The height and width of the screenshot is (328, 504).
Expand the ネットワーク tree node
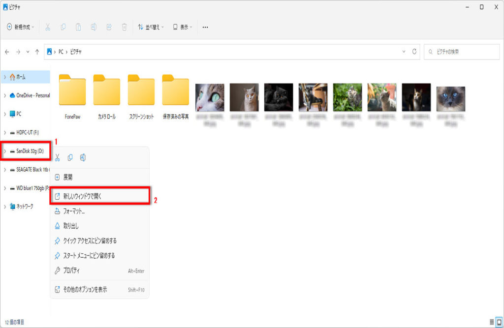(5, 207)
